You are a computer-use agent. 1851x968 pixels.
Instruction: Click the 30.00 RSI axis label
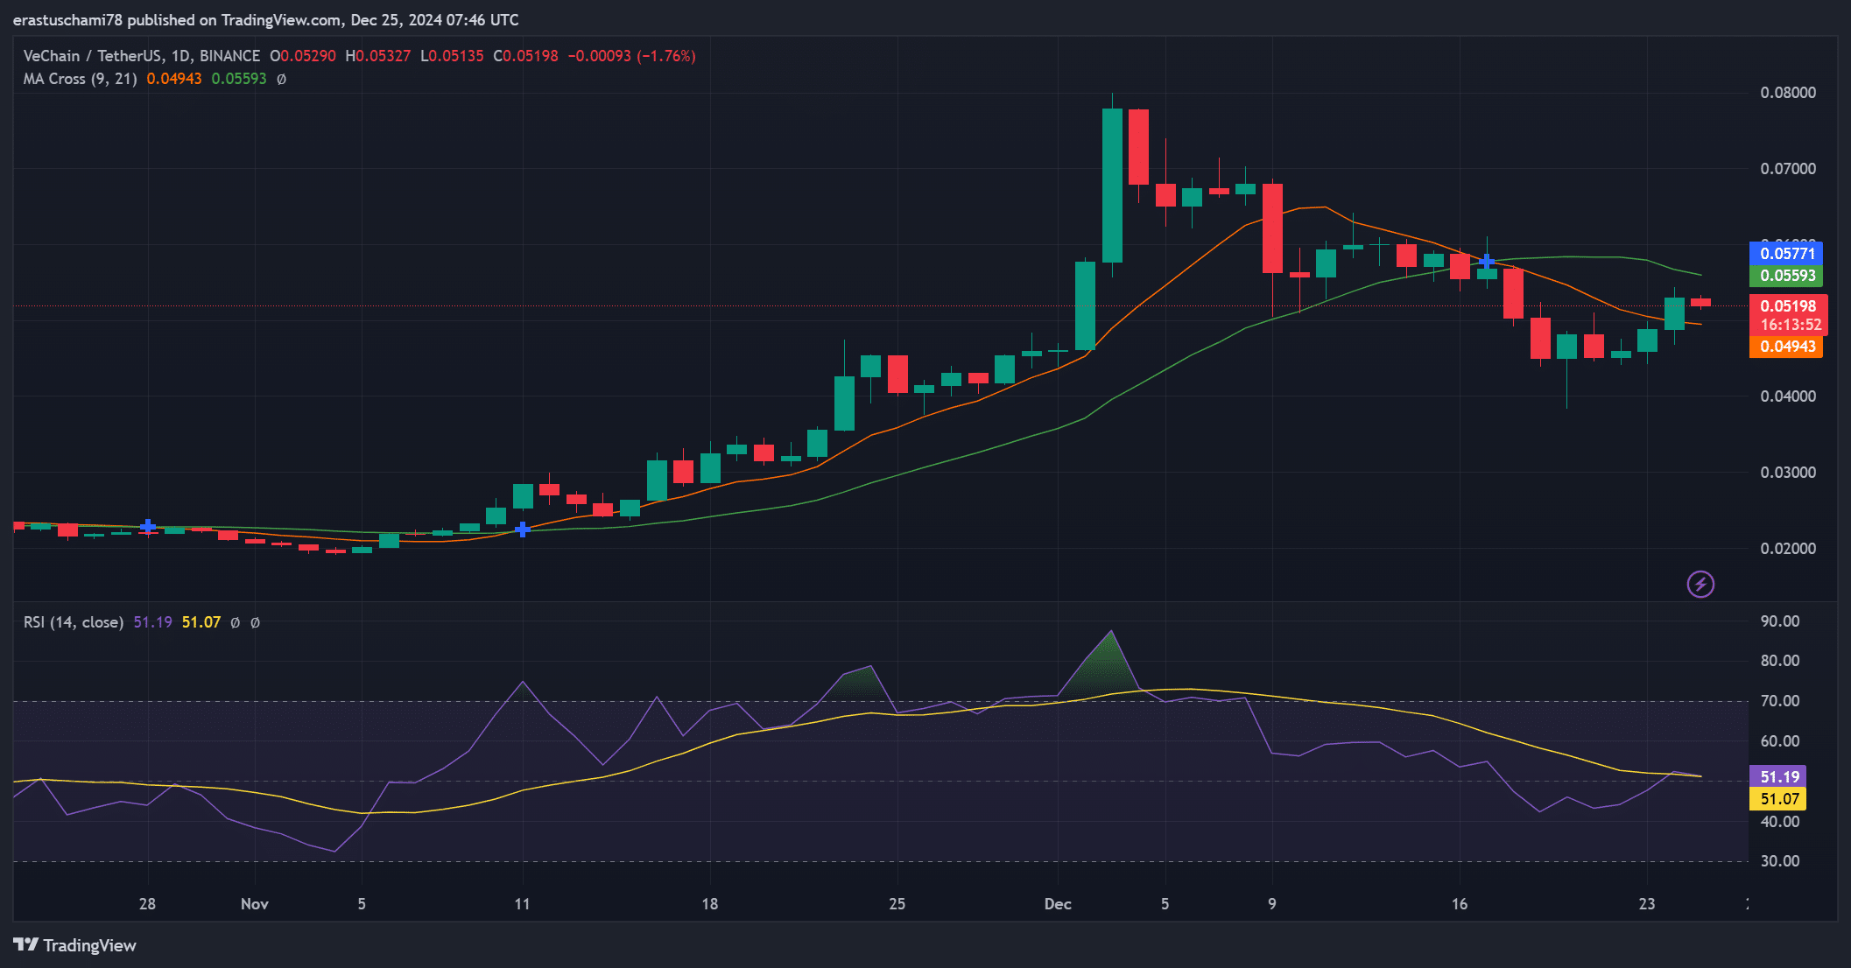point(1780,861)
